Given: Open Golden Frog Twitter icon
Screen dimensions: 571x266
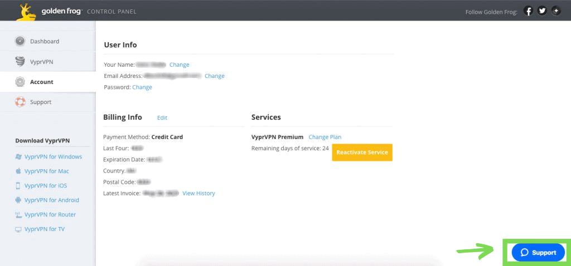Looking at the screenshot, I should click(x=542, y=11).
